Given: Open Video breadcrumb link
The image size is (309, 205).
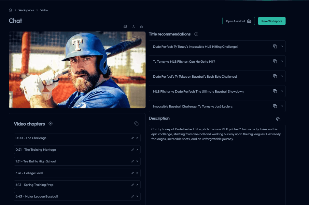Looking at the screenshot, I should click(44, 10).
